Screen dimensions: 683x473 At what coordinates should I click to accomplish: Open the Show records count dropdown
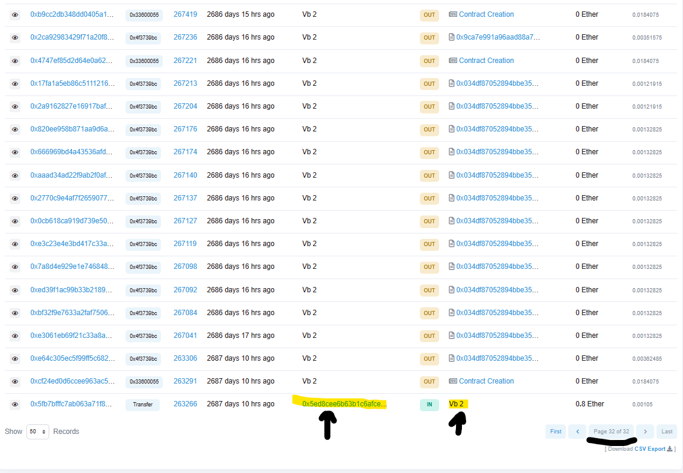37,432
